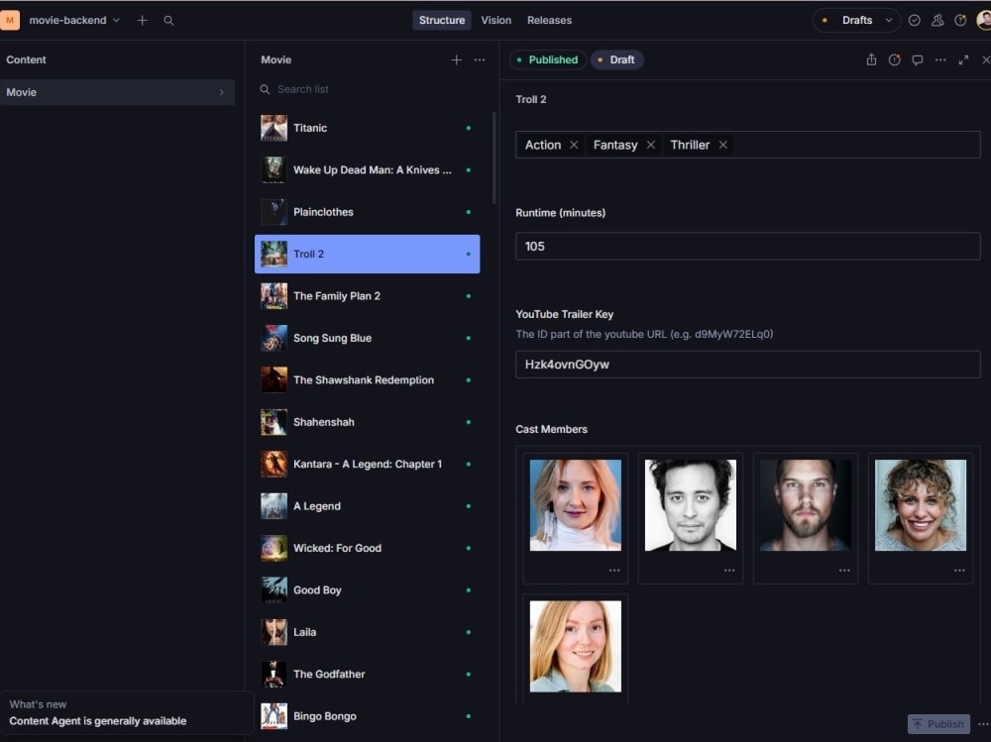Remove the Fantasy genre tag
This screenshot has width=991, height=742.
[651, 145]
